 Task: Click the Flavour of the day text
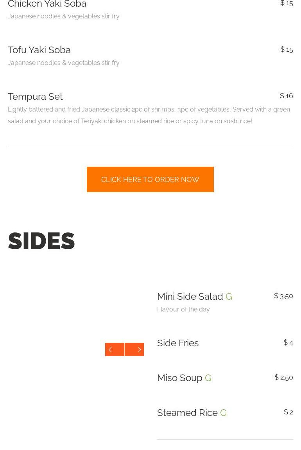click(x=183, y=310)
